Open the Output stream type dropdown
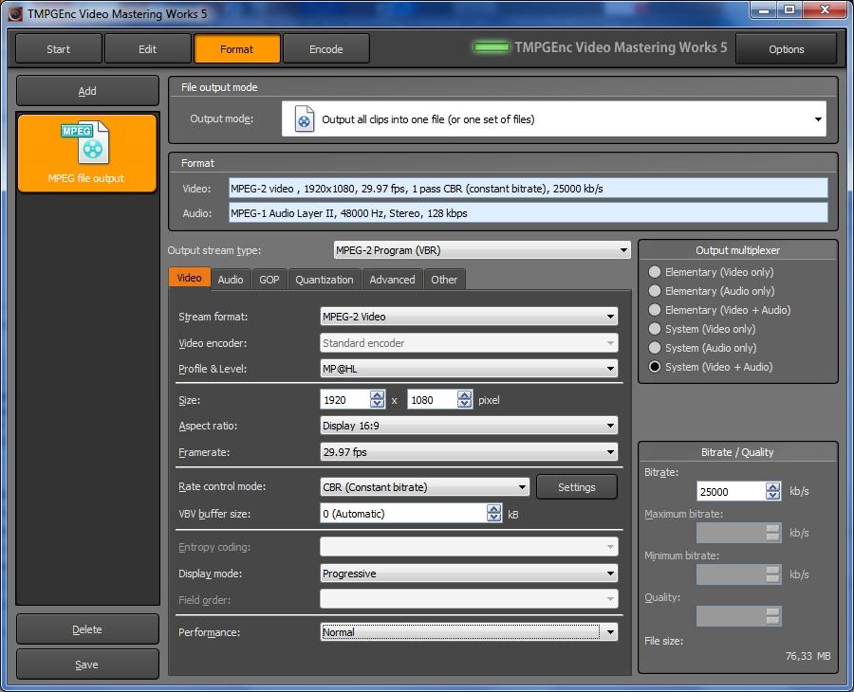This screenshot has height=692, width=854. (x=482, y=250)
